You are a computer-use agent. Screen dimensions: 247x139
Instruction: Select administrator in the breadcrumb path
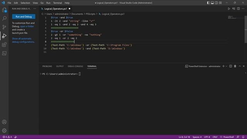point(62,14)
